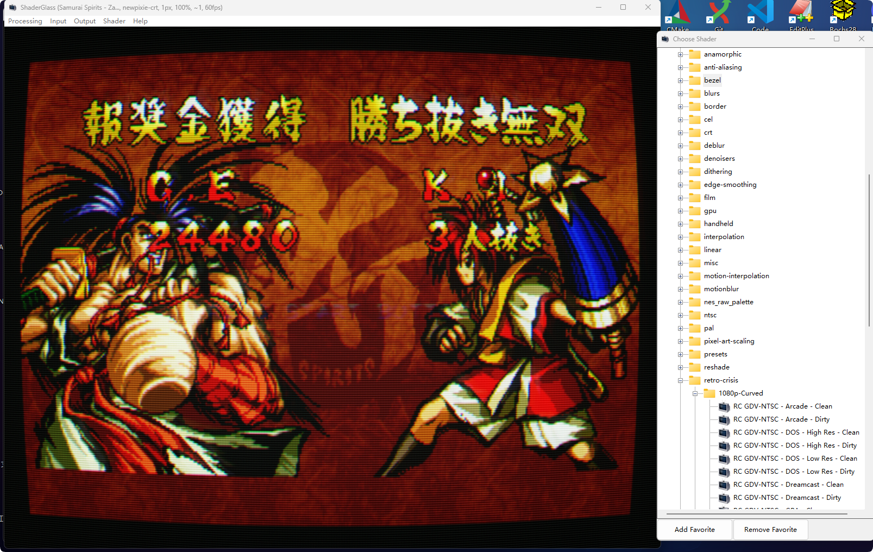
Task: Select the motionblur tree item
Action: click(721, 289)
